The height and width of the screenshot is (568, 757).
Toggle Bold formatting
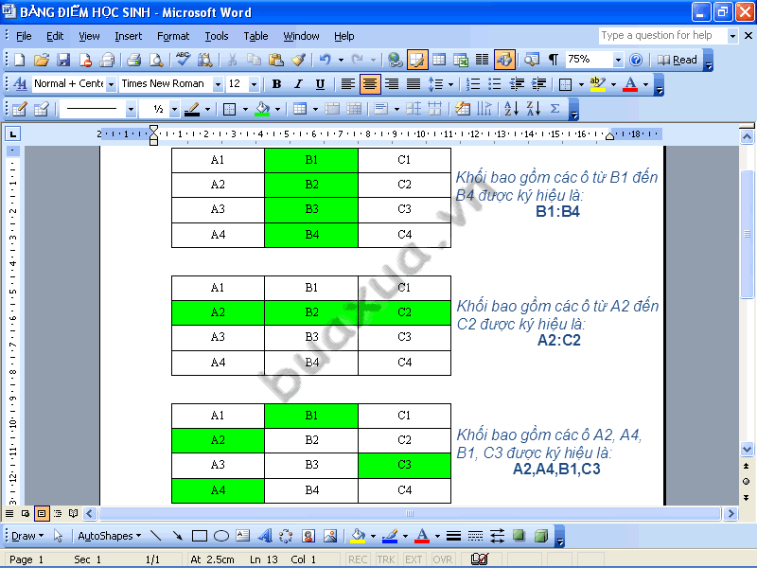[x=276, y=84]
